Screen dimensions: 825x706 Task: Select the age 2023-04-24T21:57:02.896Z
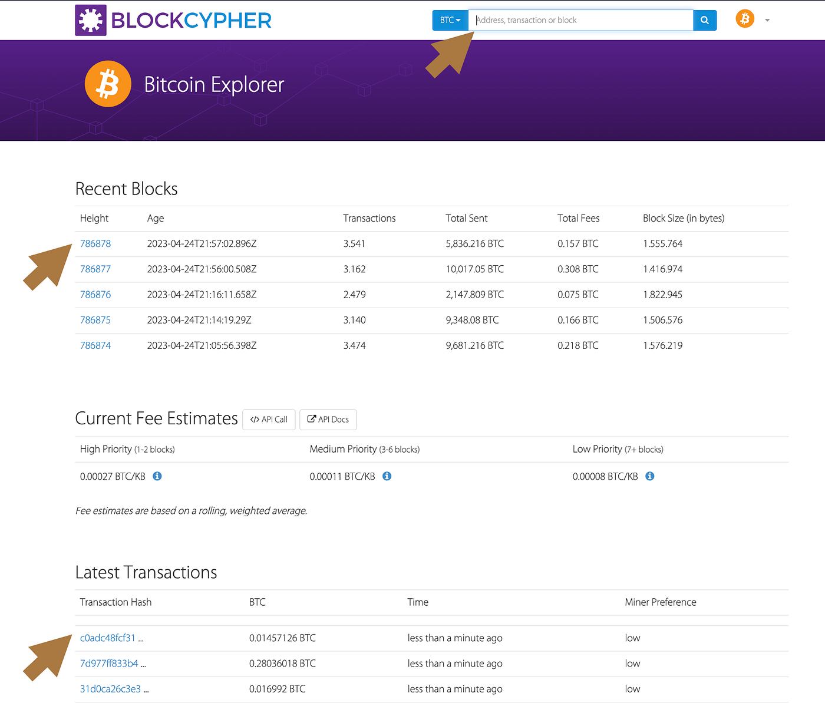point(202,244)
